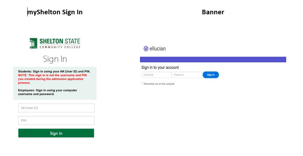This screenshot has height=156, width=303.
Task: Click the Password field in Banner
Action: 187,75
